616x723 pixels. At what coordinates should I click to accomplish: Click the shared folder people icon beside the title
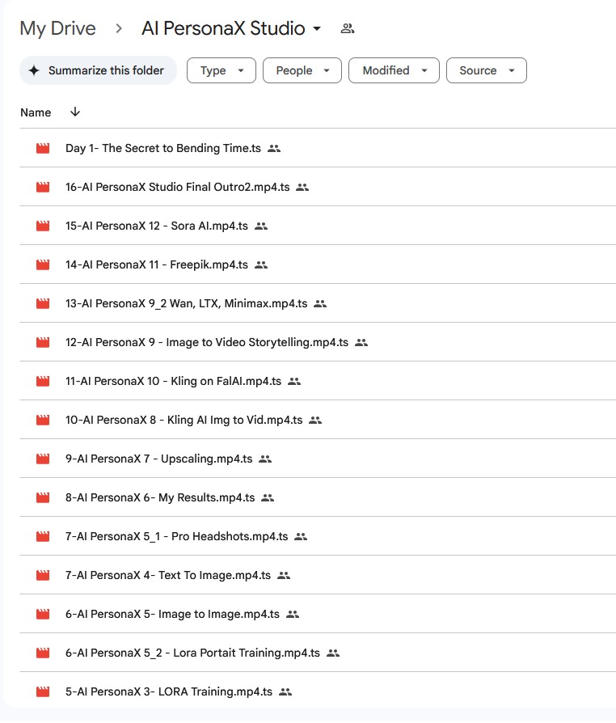[x=347, y=28]
